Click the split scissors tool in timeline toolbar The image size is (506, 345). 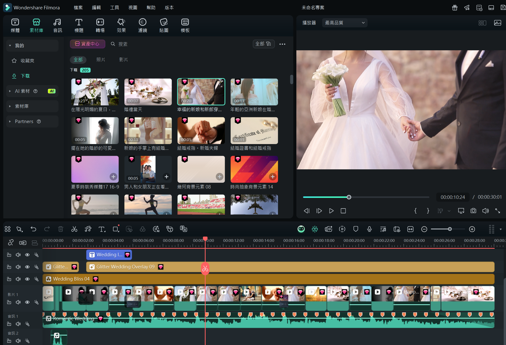74,229
